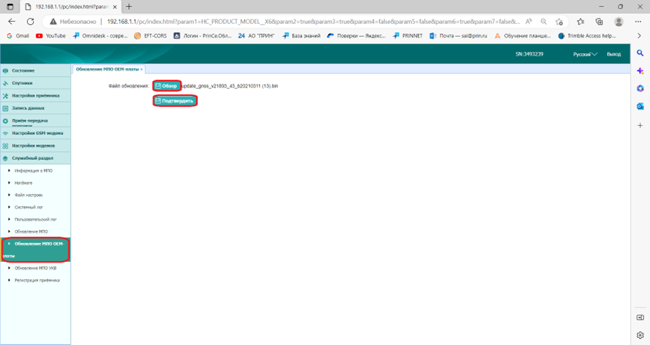Open АО "ПРИН" bookmark
The height and width of the screenshot is (345, 650).
(x=256, y=36)
